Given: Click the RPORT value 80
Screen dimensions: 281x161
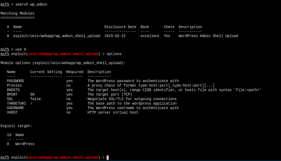Looking at the screenshot, I should coord(32,94).
